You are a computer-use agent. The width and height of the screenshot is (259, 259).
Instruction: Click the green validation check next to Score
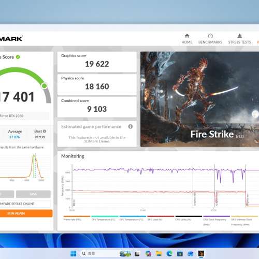18,57
